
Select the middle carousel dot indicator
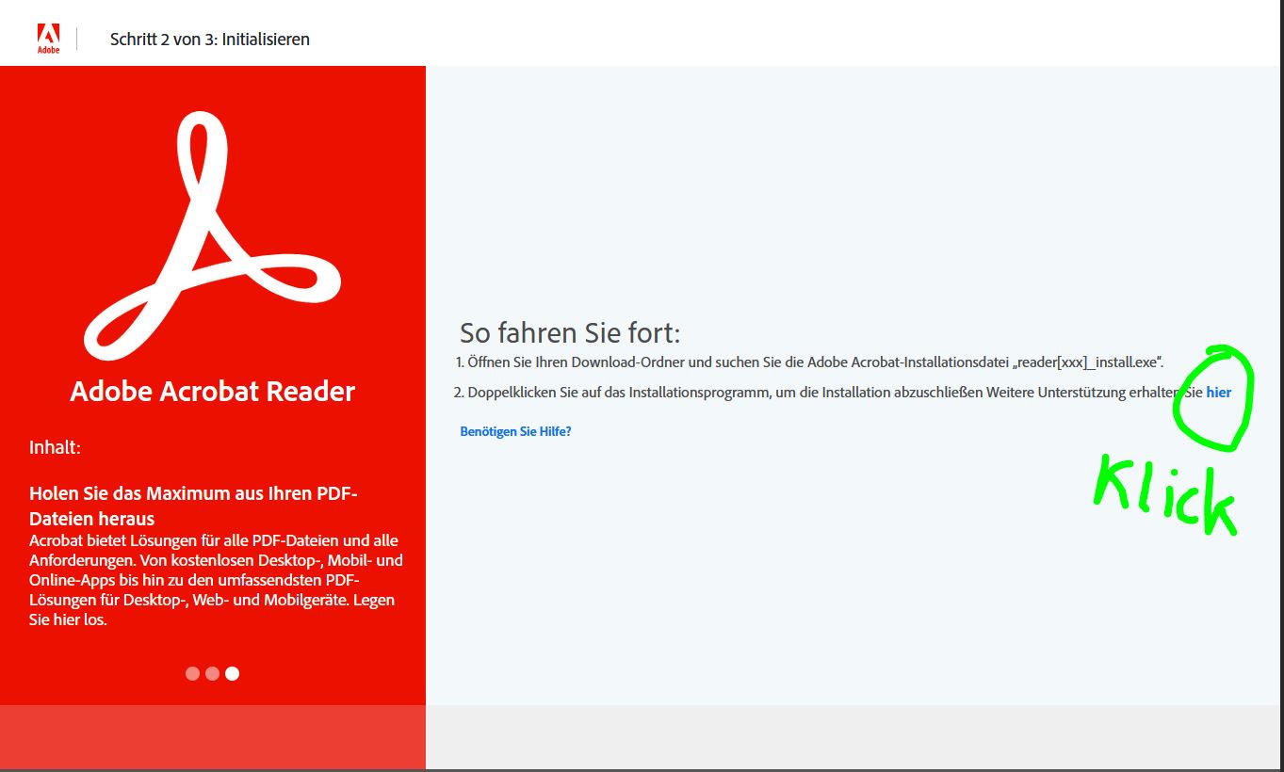click(x=212, y=673)
